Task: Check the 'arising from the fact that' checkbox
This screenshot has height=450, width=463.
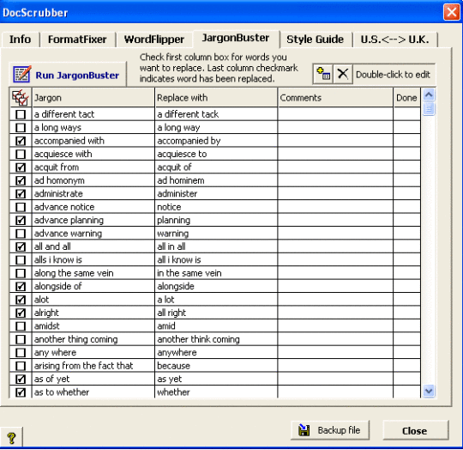Action: pyautogui.click(x=21, y=366)
